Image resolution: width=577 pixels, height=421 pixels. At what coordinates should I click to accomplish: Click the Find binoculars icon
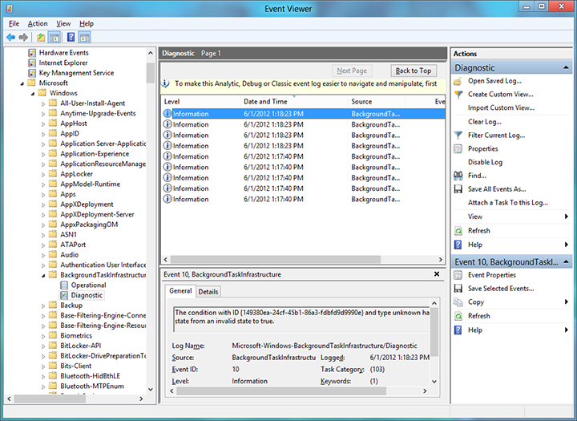point(458,176)
